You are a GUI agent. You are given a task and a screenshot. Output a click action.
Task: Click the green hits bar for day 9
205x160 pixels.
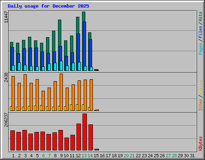point(60,33)
